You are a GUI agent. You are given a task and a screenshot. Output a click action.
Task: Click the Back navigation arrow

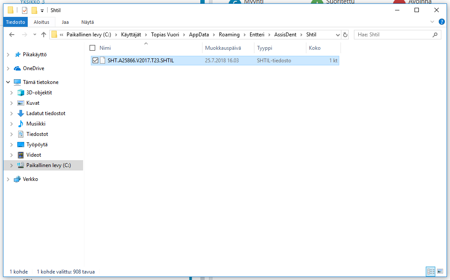click(x=12, y=35)
